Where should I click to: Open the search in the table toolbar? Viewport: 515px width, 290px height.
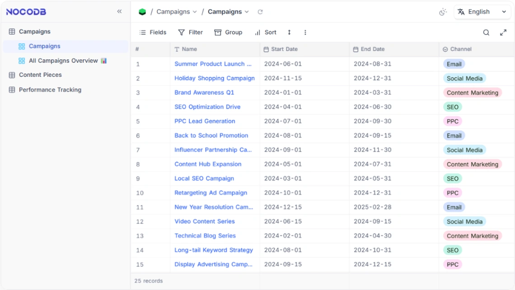487,32
